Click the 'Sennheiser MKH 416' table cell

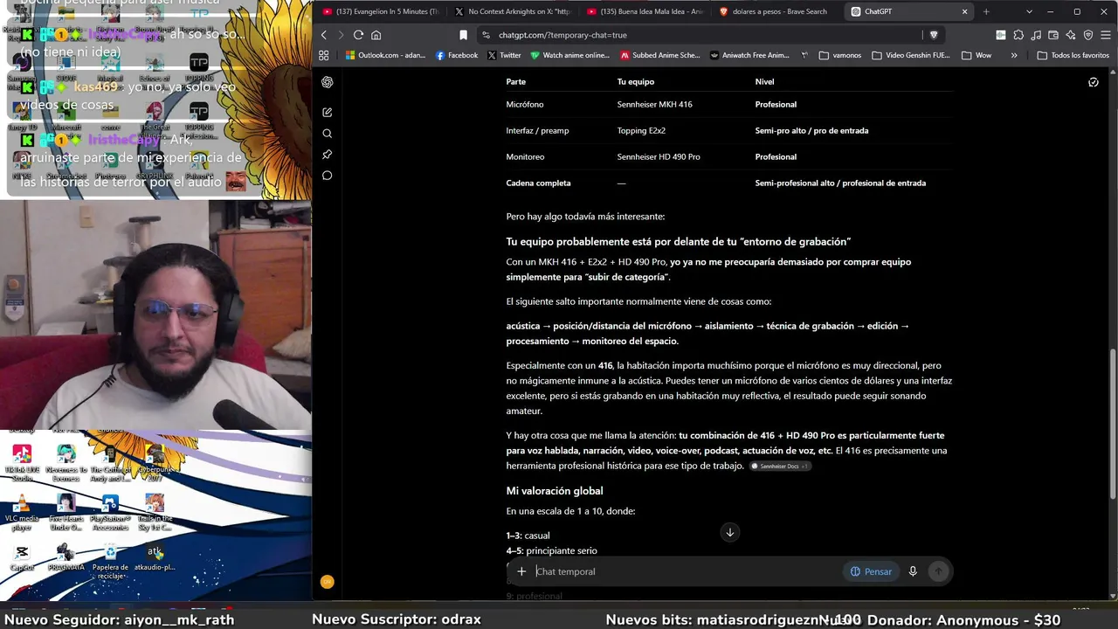point(654,104)
